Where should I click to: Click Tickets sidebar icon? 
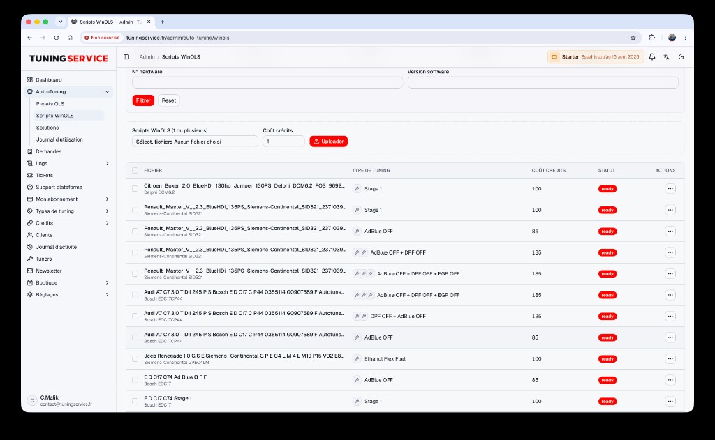click(30, 175)
